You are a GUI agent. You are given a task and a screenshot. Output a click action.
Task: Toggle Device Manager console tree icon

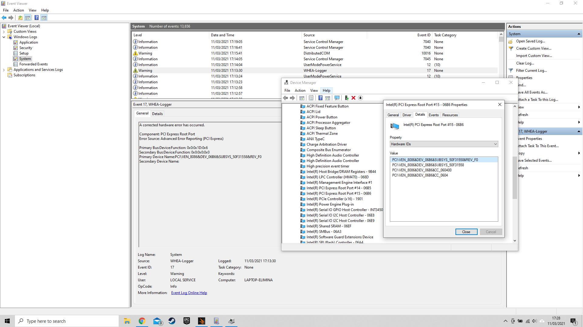click(x=302, y=98)
